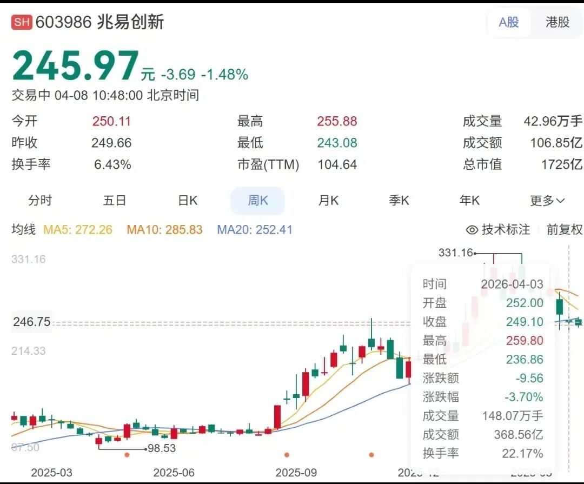Image resolution: width=584 pixels, height=484 pixels.
Task: Click the 331.16 high marker on chart
Action: [455, 253]
